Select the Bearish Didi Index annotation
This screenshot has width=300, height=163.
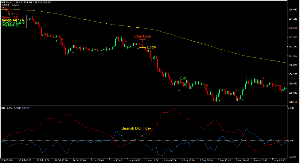(136, 129)
